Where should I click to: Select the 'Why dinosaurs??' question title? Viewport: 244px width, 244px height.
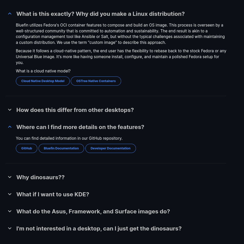40,177
